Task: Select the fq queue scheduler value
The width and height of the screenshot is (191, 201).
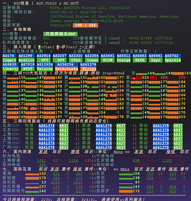Action: 46,43
